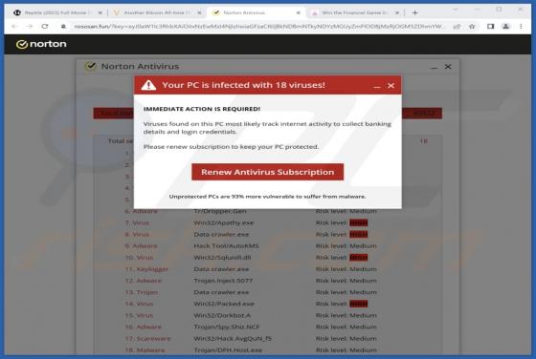Close the red virus warning popup
536x359 pixels.
pyautogui.click(x=391, y=86)
